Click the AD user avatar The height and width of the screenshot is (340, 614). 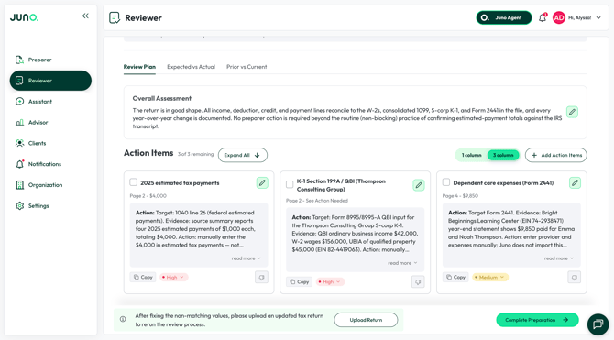pyautogui.click(x=559, y=17)
